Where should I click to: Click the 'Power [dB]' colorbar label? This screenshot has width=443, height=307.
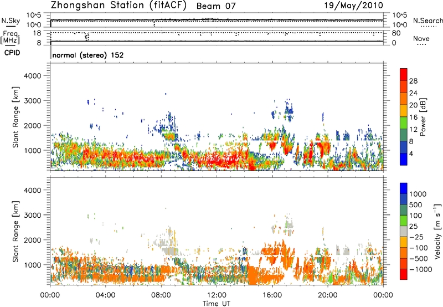click(423, 117)
